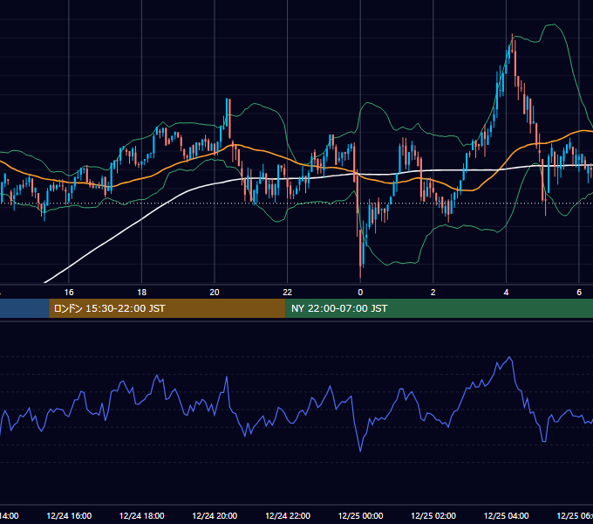
Task: Click the ロンドン 15:30-22:00 JST session bar
Action: coord(167,308)
